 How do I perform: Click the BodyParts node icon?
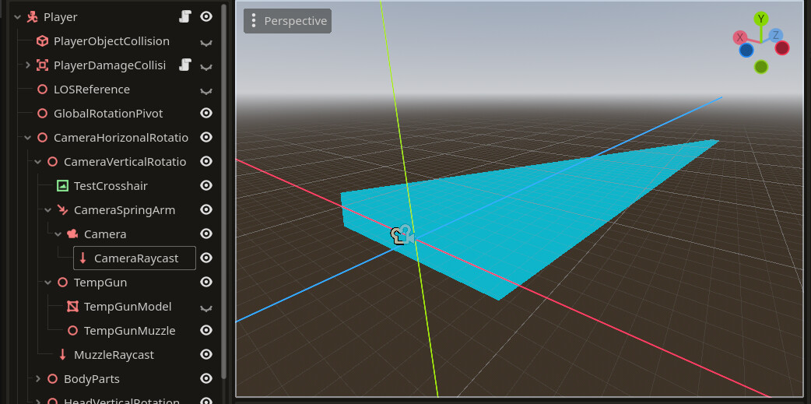tap(52, 379)
